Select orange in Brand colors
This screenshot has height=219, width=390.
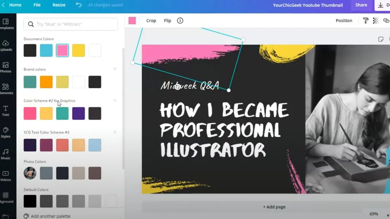tap(46, 82)
